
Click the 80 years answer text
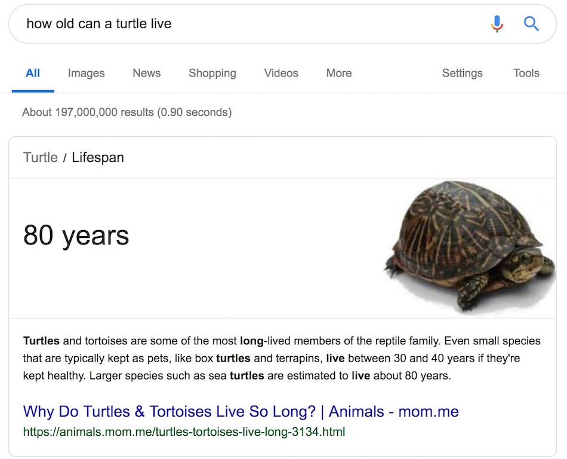point(76,236)
